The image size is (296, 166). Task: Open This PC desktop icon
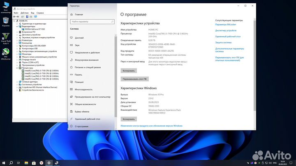[x=6, y=7]
